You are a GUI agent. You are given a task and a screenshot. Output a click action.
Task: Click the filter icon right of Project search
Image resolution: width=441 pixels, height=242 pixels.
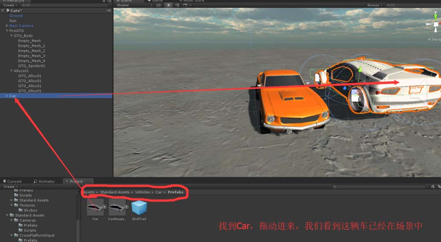[x=433, y=187]
